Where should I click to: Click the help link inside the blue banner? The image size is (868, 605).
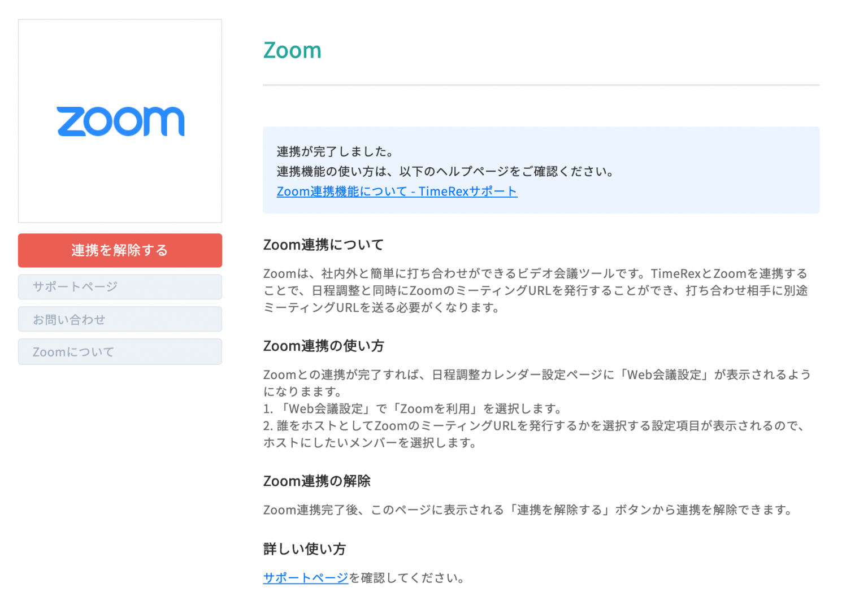coord(396,191)
